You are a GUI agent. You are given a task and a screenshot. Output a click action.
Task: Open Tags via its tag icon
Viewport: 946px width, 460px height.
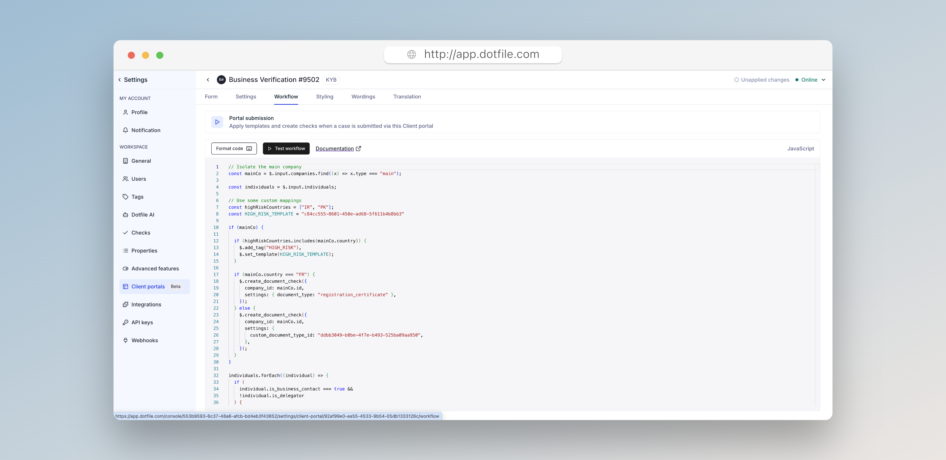coord(125,197)
